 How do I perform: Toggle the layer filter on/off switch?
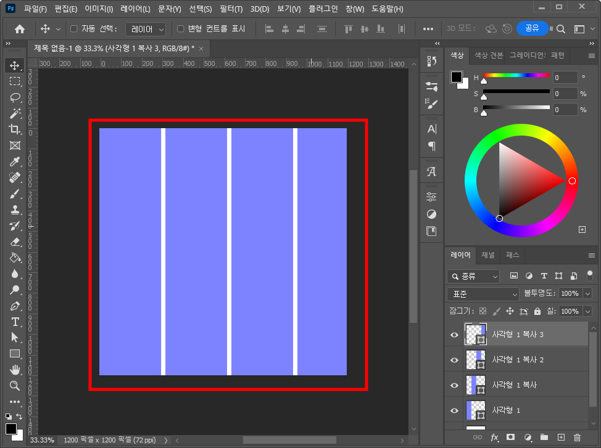pyautogui.click(x=590, y=275)
